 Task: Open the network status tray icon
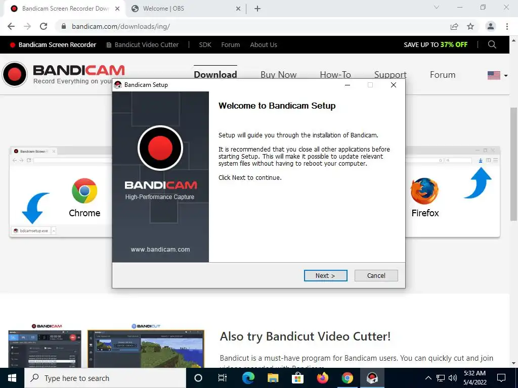441,378
